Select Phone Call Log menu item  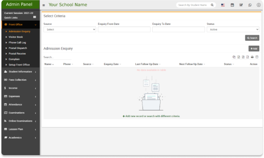pos(17,42)
